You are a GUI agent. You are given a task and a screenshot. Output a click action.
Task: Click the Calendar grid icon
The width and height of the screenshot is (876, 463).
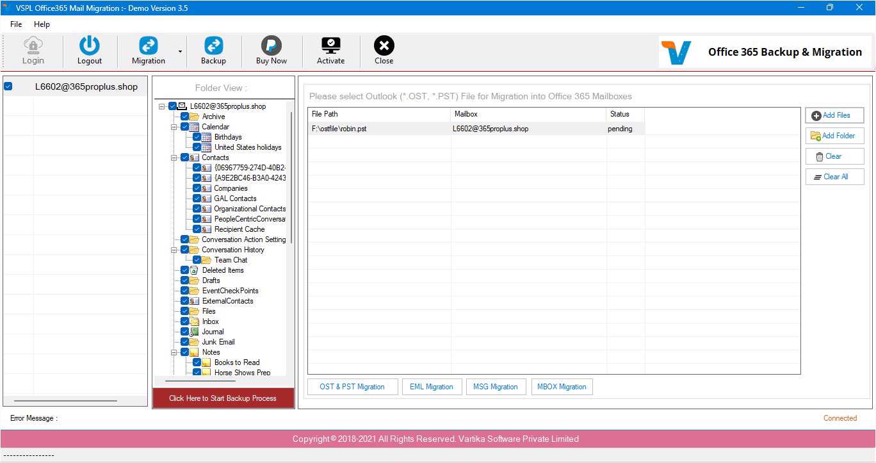(195, 127)
